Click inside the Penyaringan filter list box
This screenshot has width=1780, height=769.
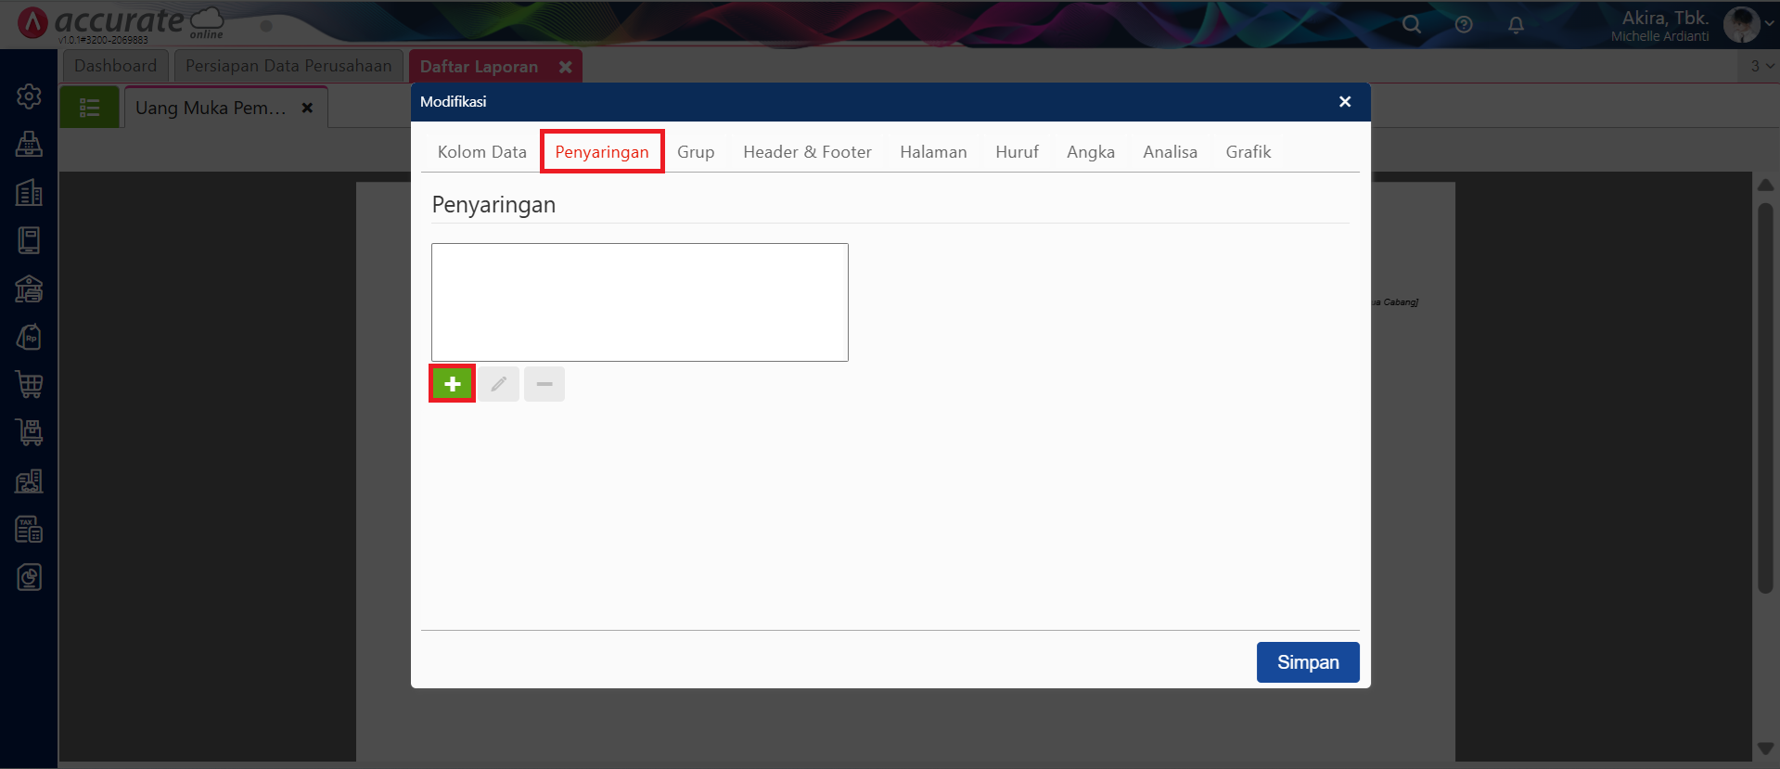[x=639, y=302]
